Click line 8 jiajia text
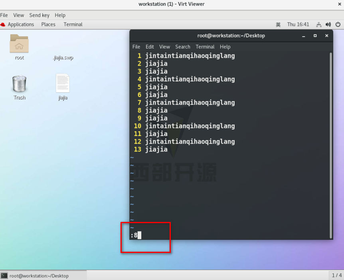The height and width of the screenshot is (280, 344). [156, 111]
